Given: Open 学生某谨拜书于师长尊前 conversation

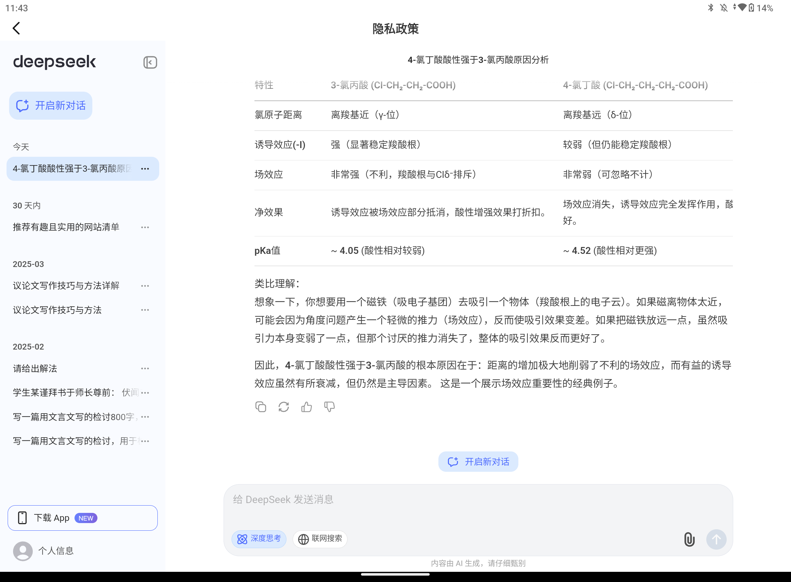Looking at the screenshot, I should point(76,392).
